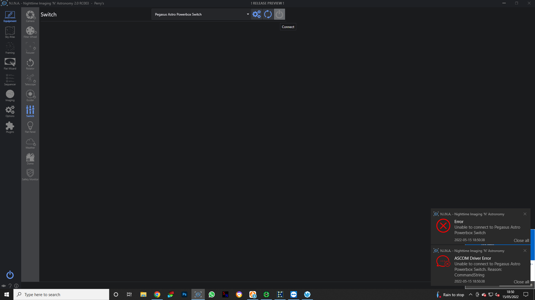This screenshot has height=300, width=535.
Task: Open the Plugins section
Action: (10, 127)
